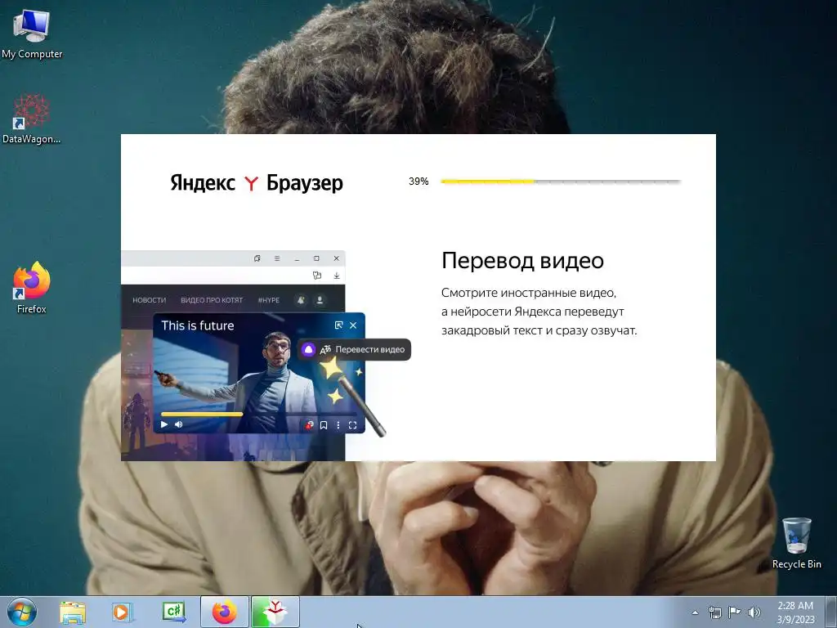Image resolution: width=837 pixels, height=628 pixels.
Task: Switch to Firefox in the taskbar
Action: pos(225,612)
